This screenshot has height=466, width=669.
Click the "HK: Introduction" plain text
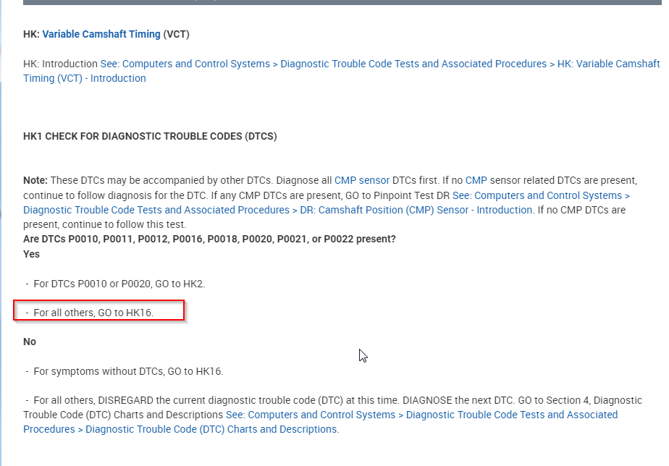[61, 64]
